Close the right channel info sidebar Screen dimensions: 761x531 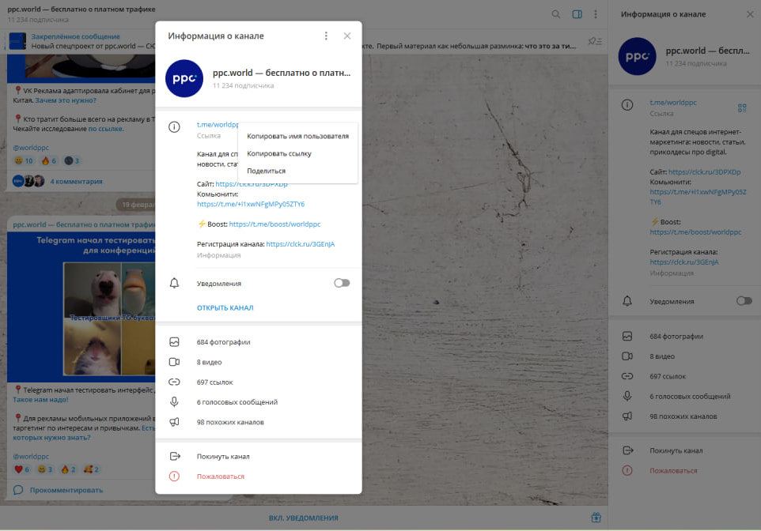[x=749, y=14]
